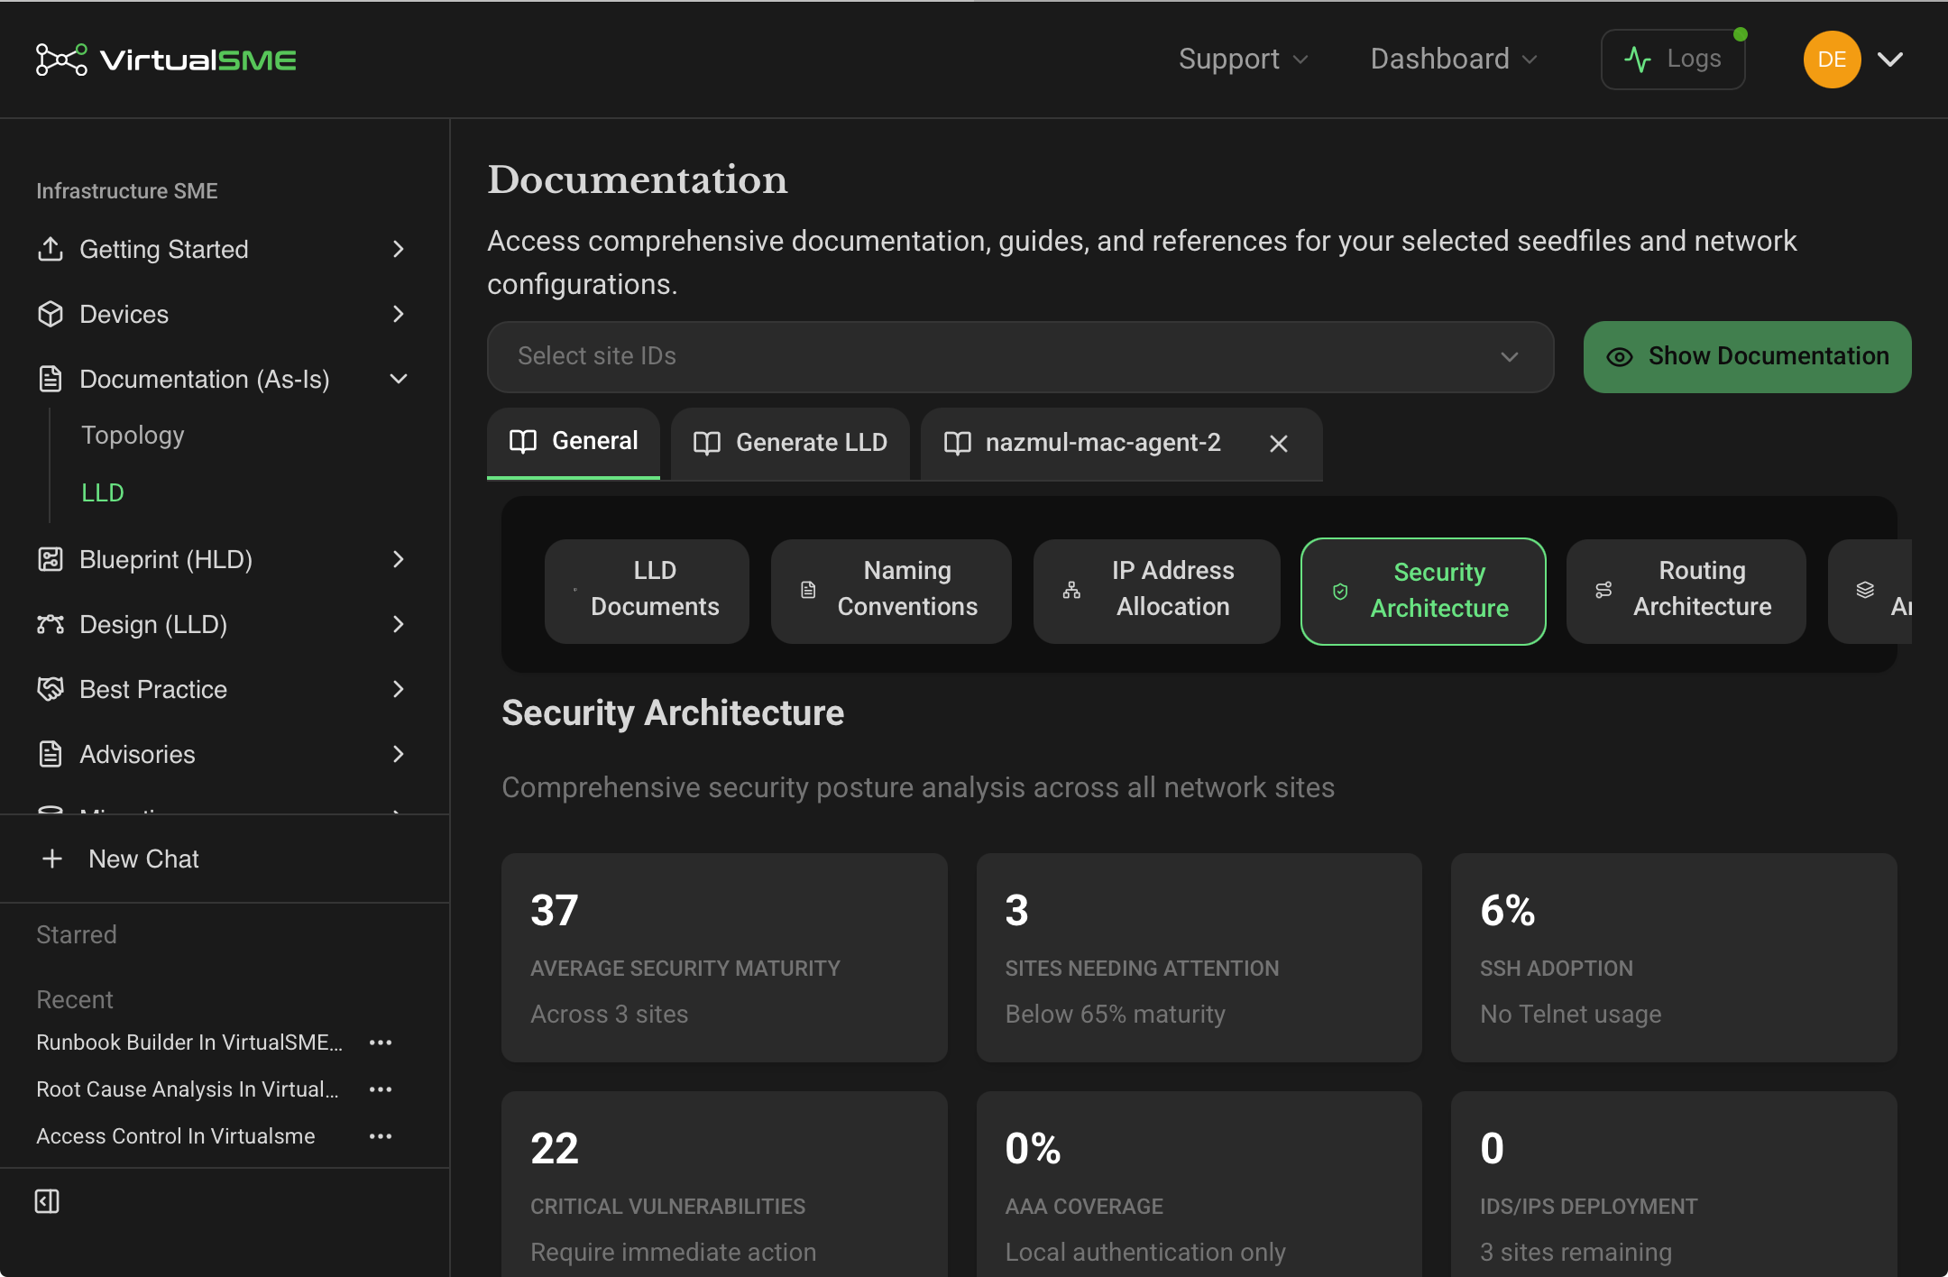Viewport: 1948px width, 1277px height.
Task: Click the Average Security Maturity card
Action: coord(724,958)
